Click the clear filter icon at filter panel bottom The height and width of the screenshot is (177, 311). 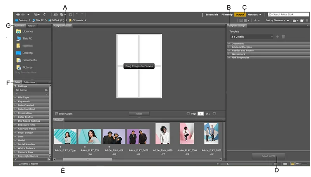pos(48,159)
